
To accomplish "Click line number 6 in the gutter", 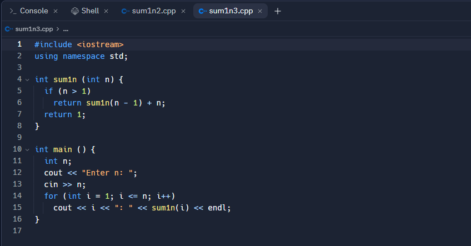I will coord(19,103).
